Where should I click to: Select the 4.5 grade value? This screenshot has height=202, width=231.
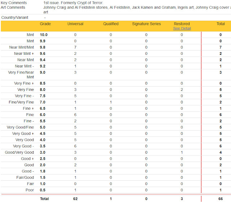point(43,133)
